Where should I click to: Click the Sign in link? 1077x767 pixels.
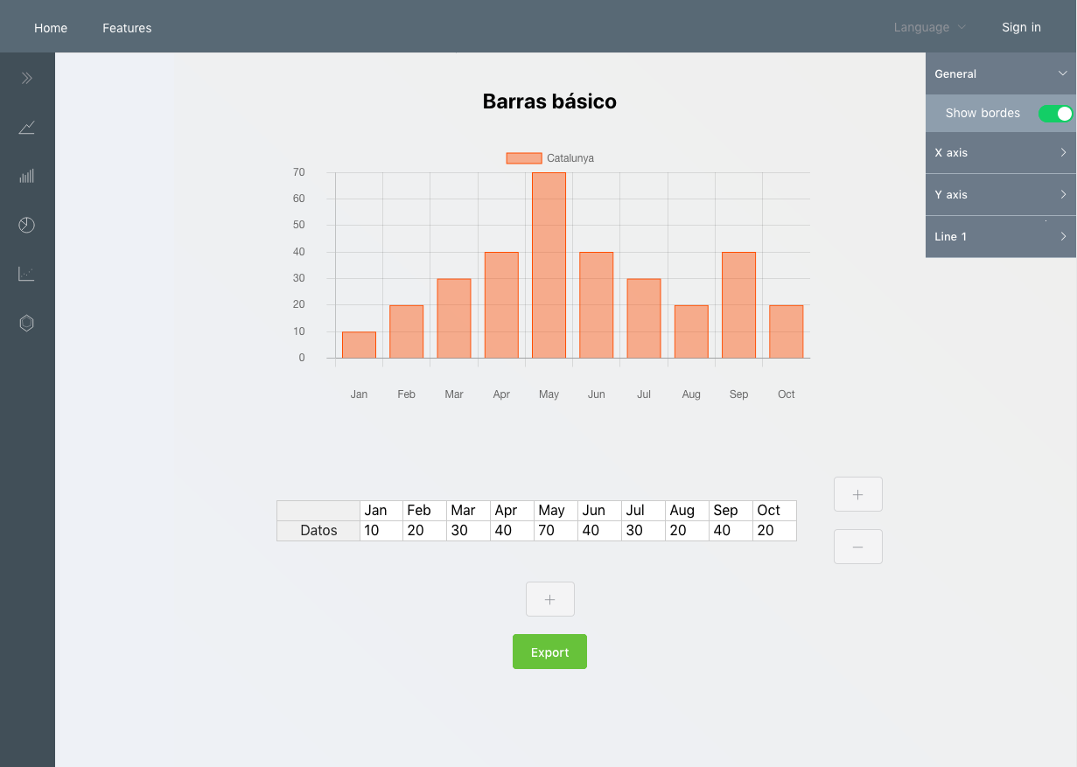(1021, 27)
